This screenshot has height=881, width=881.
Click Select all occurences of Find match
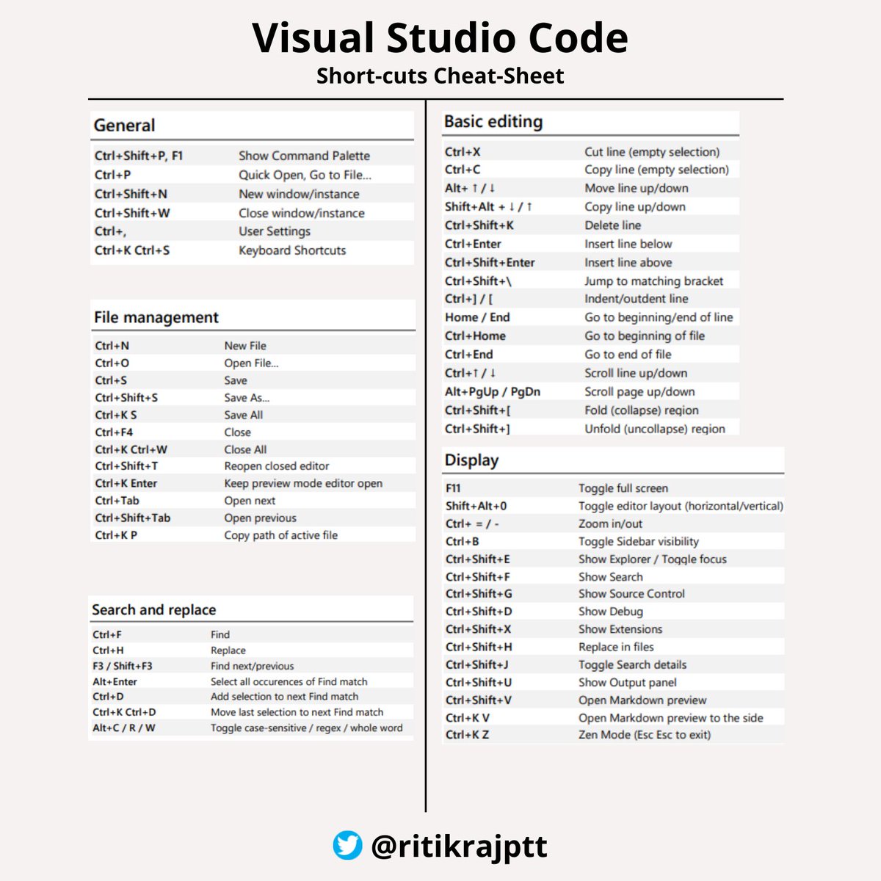[x=289, y=681]
